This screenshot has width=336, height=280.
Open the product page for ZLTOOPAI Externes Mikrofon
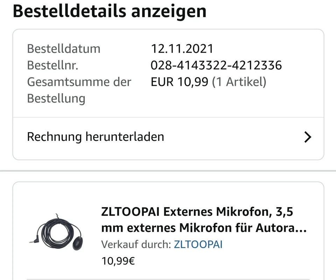(197, 219)
